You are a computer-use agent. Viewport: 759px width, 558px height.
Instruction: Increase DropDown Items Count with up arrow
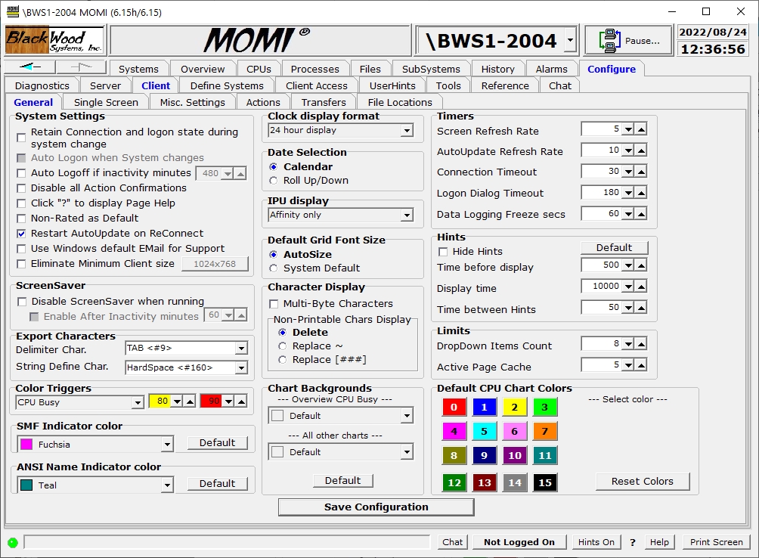pos(641,344)
